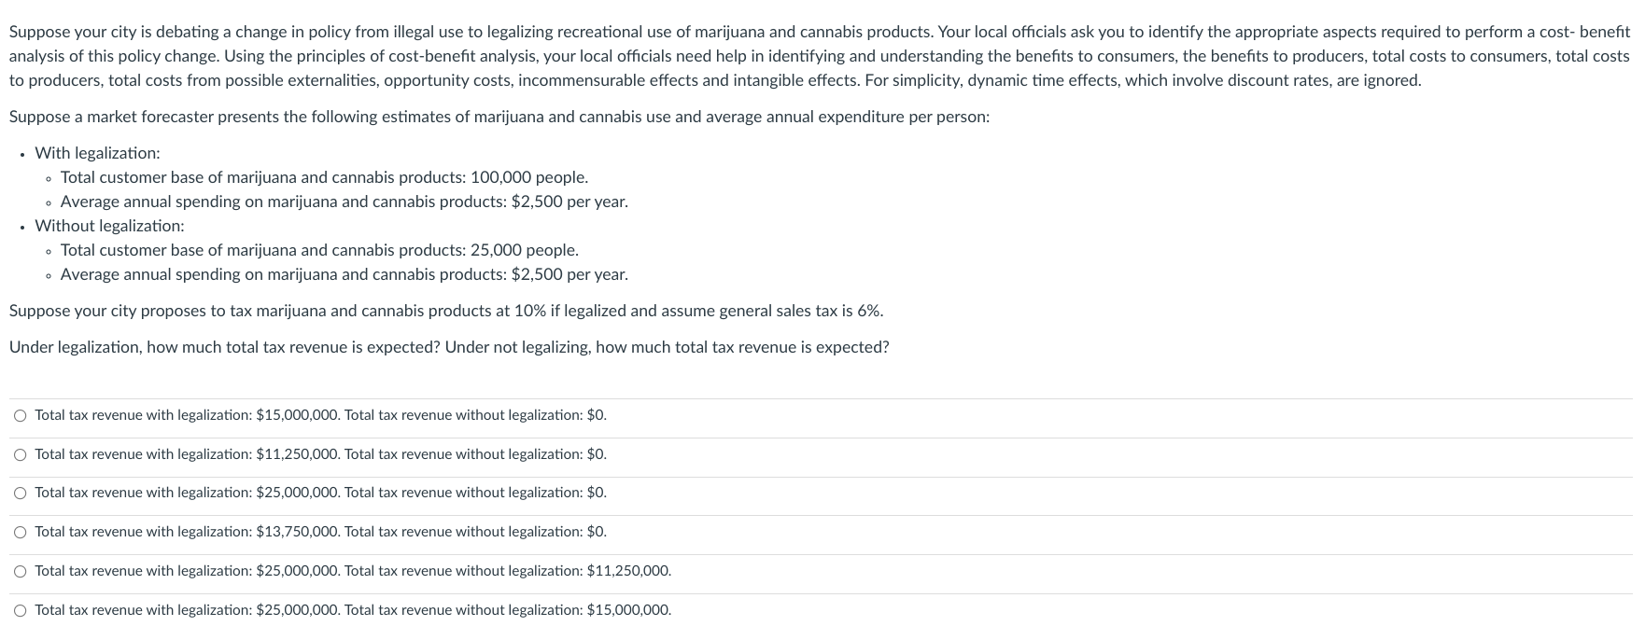Viewport: 1645px width, 640px height.
Task: Click answer text ending "without legalization: $15,000,000"
Action: (353, 610)
